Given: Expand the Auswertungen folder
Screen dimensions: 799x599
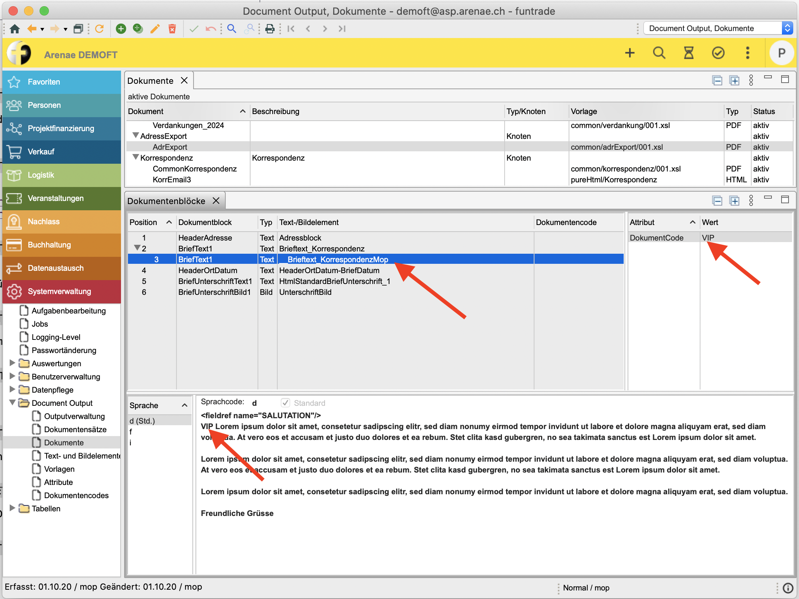Looking at the screenshot, I should 12,363.
